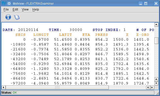Minimize the FLEXTRA Examiner window
This screenshot has width=160, height=96.
point(140,3)
